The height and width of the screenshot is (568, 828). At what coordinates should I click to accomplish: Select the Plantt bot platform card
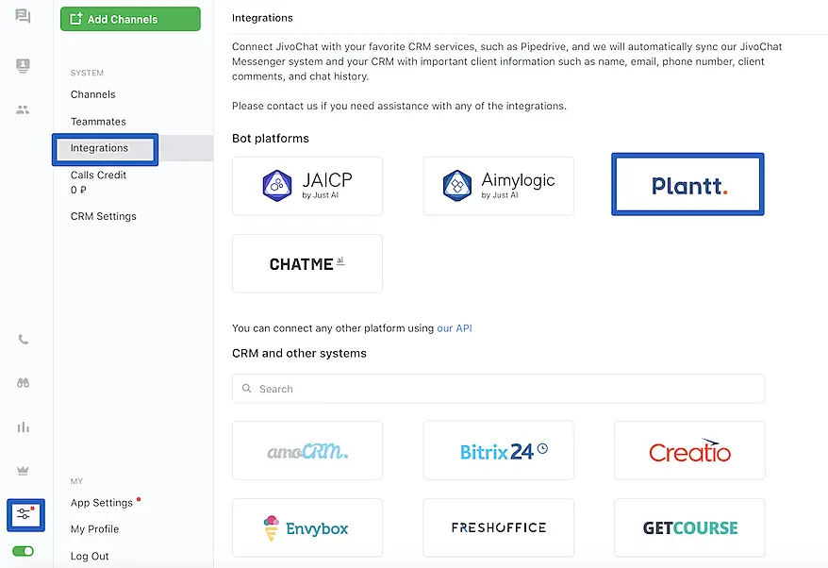687,186
